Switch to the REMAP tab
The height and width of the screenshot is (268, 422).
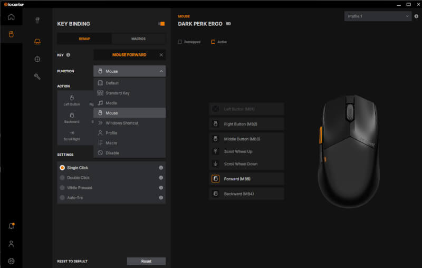tap(84, 39)
